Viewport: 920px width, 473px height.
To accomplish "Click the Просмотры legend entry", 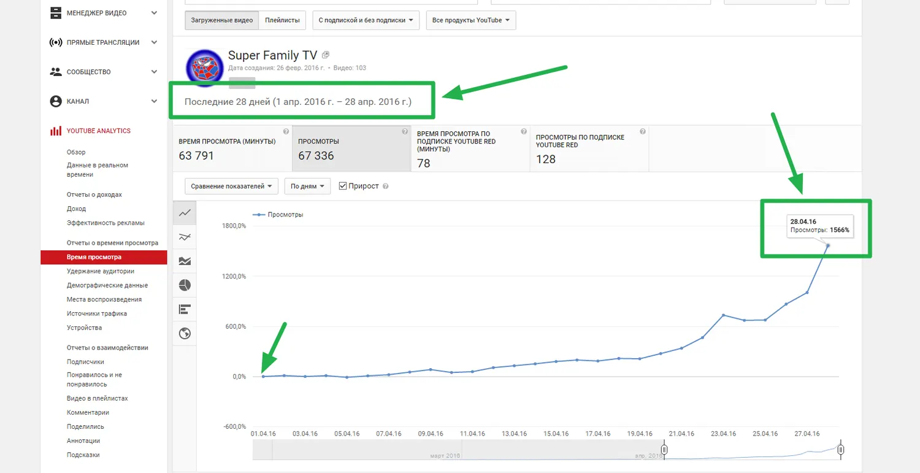I will coord(278,215).
